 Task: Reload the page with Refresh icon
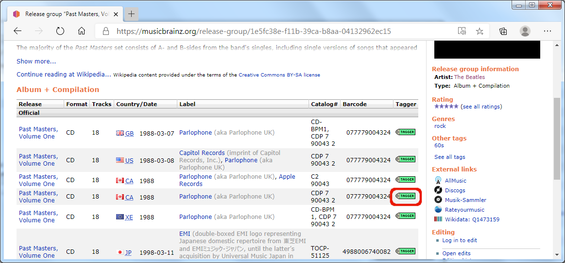[60, 31]
